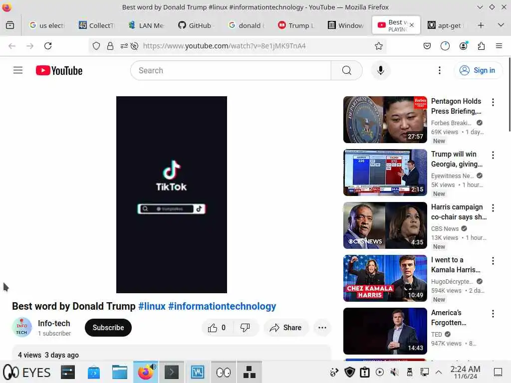The width and height of the screenshot is (511, 383).
Task: Expand the list all tabs chevron
Action: tap(501, 25)
